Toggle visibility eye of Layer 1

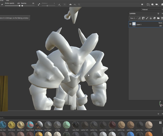130,24
